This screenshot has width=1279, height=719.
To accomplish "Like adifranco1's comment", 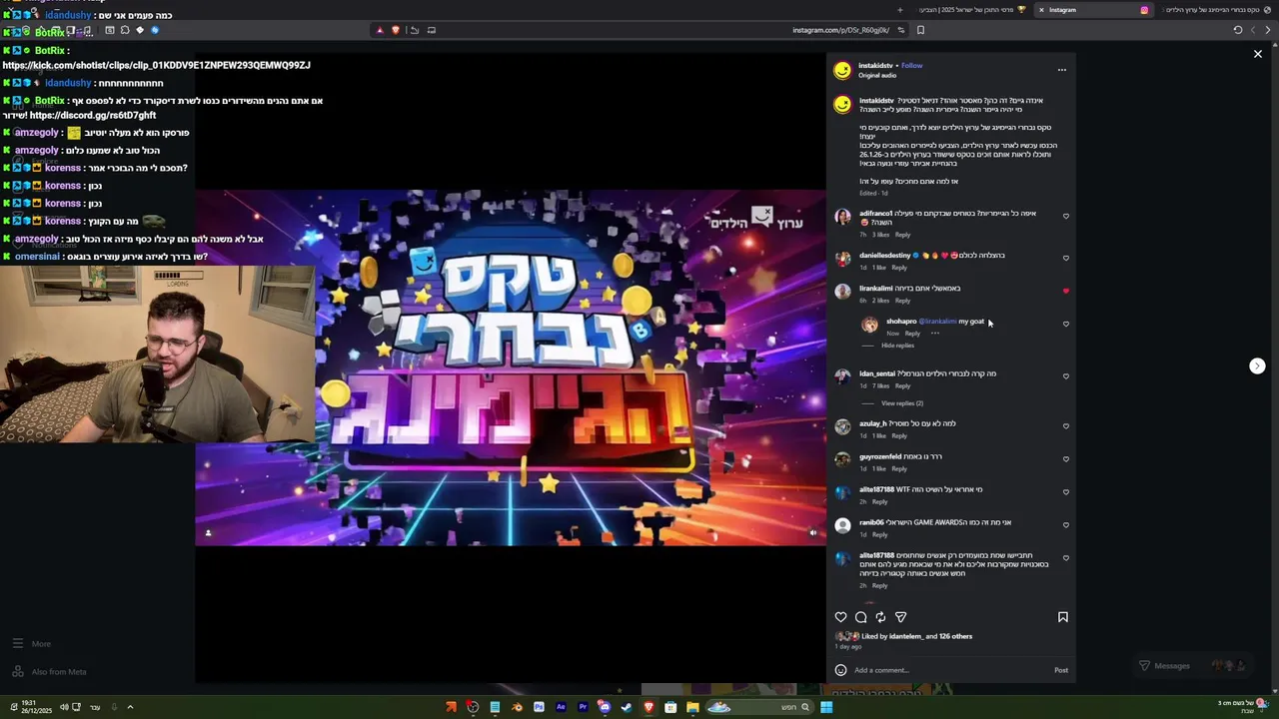I will point(1066,217).
